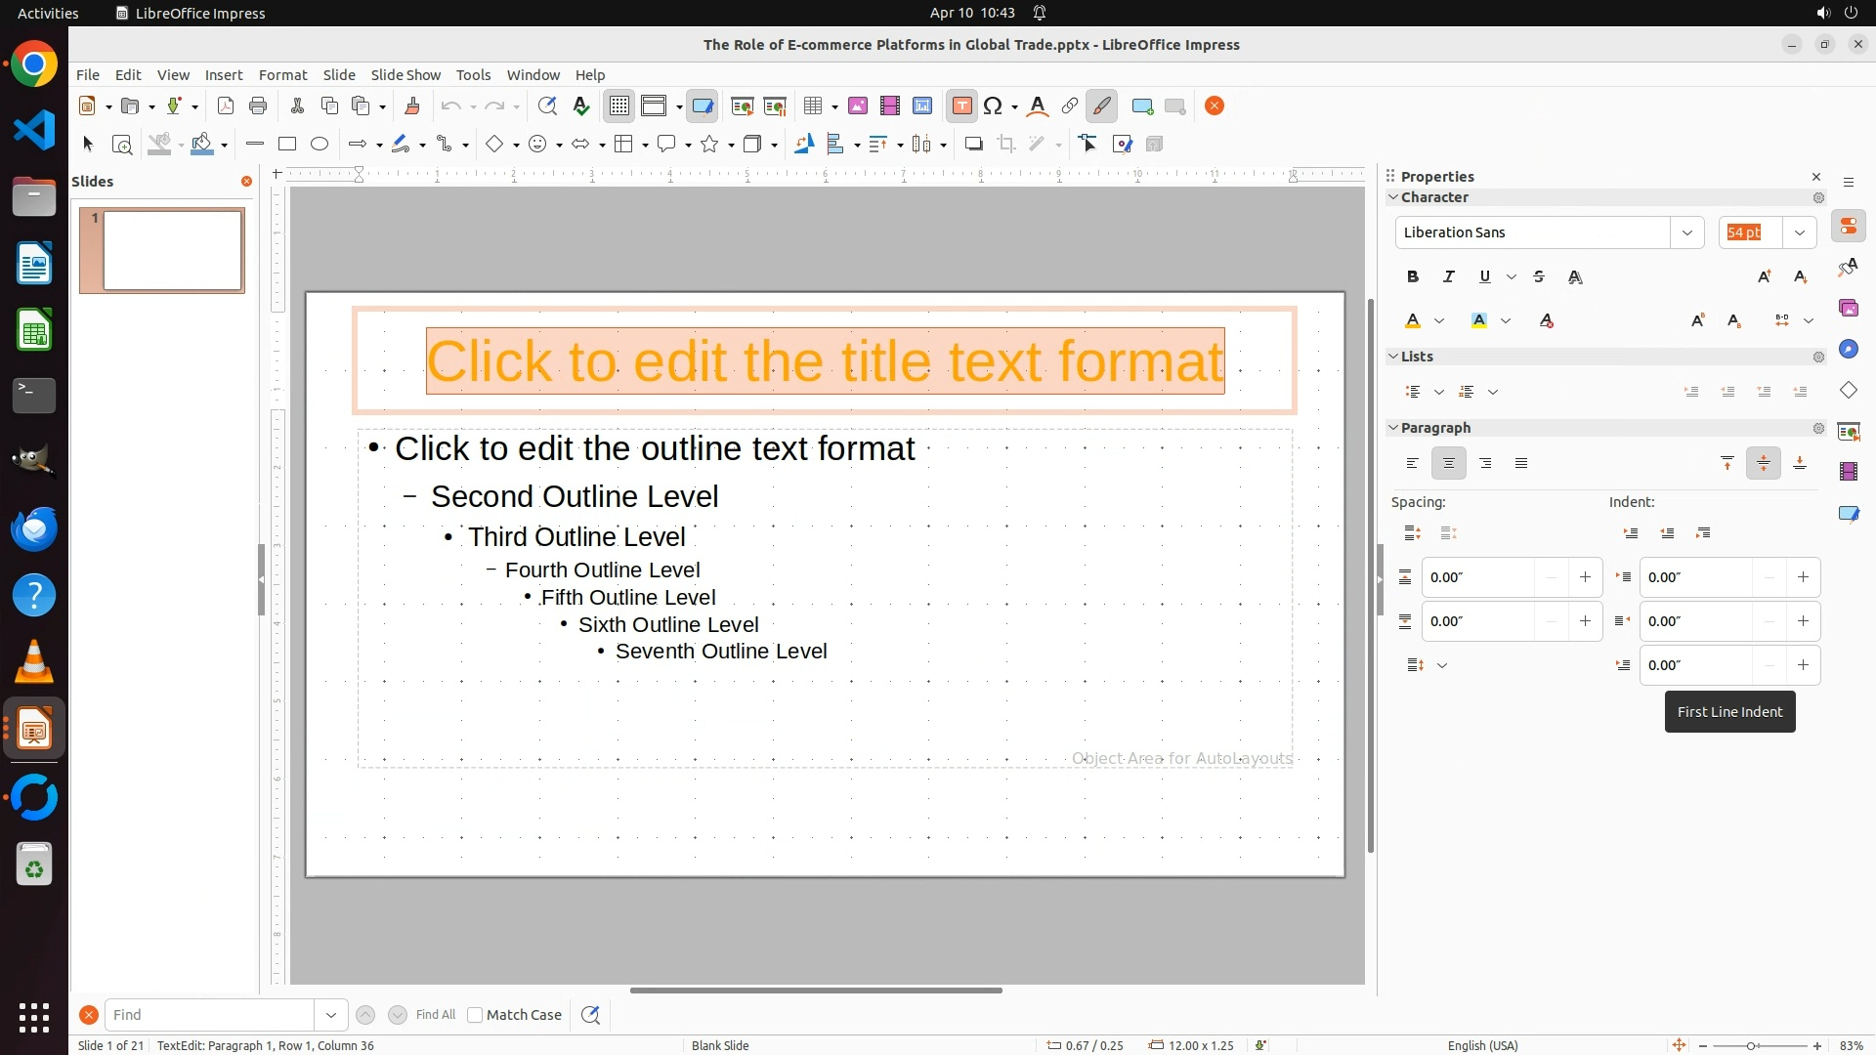Expand the font size dropdown
Screen dimensions: 1876x1055
click(x=1799, y=232)
